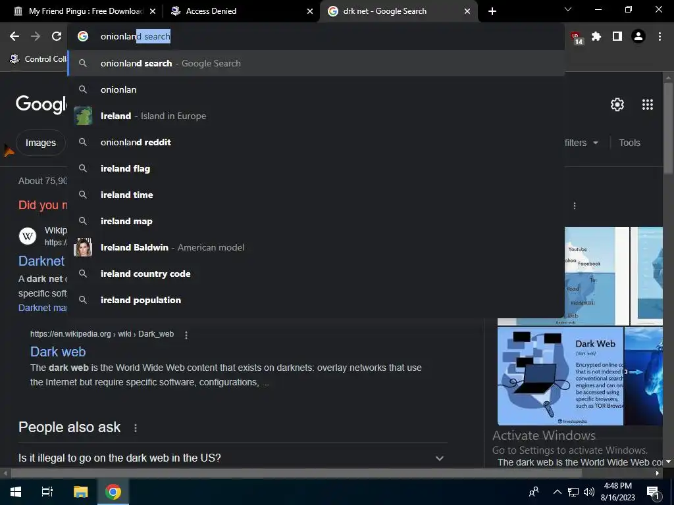Select the 'Ireland - Island in Europe' suggestion
Viewport: 674px width, 505px height.
pos(316,116)
